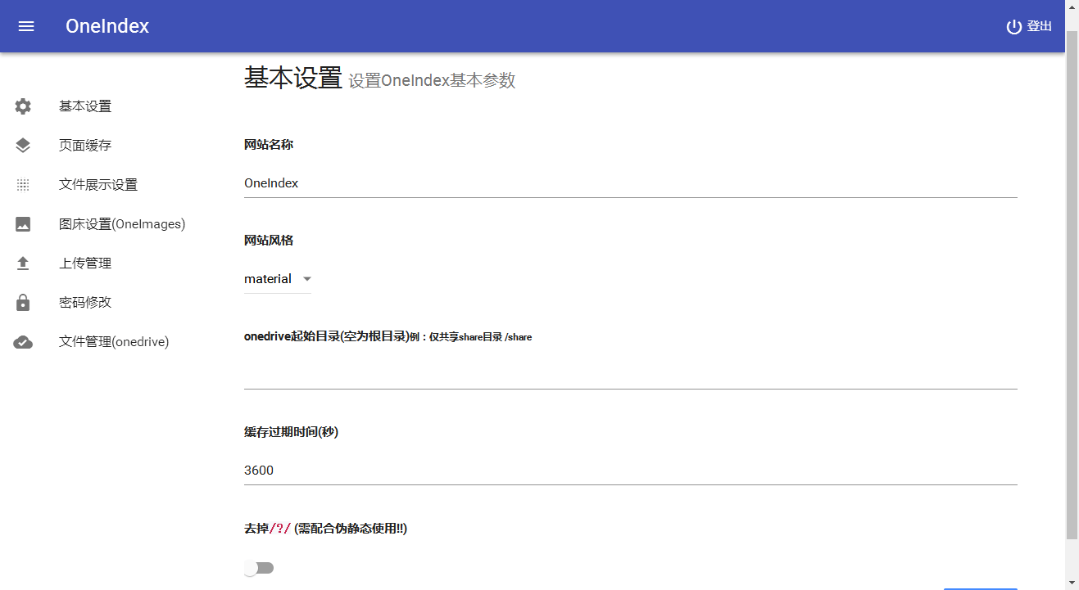The height and width of the screenshot is (590, 1079).
Task: Open the 网站风格 material dropdown
Action: (278, 279)
